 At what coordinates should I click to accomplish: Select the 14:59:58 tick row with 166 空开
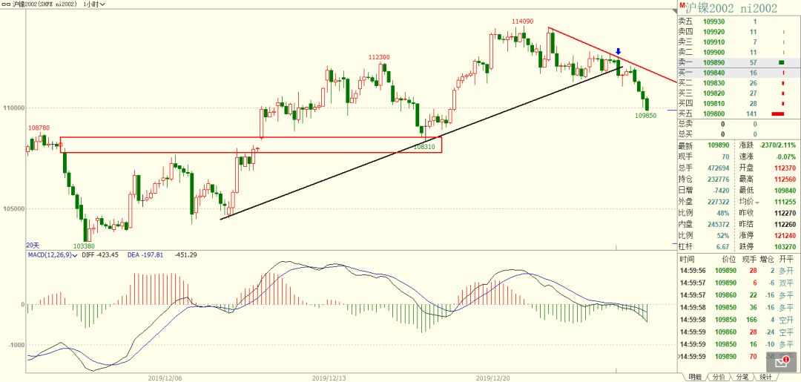pyautogui.click(x=739, y=320)
